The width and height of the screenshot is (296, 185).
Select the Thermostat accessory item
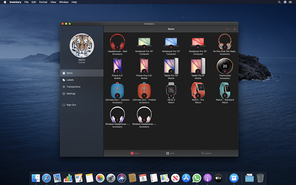click(224, 69)
